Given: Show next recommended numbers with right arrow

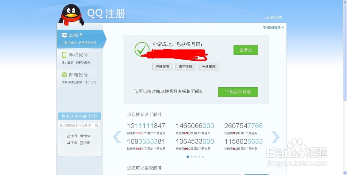Looking at the screenshot, I should point(276,137).
